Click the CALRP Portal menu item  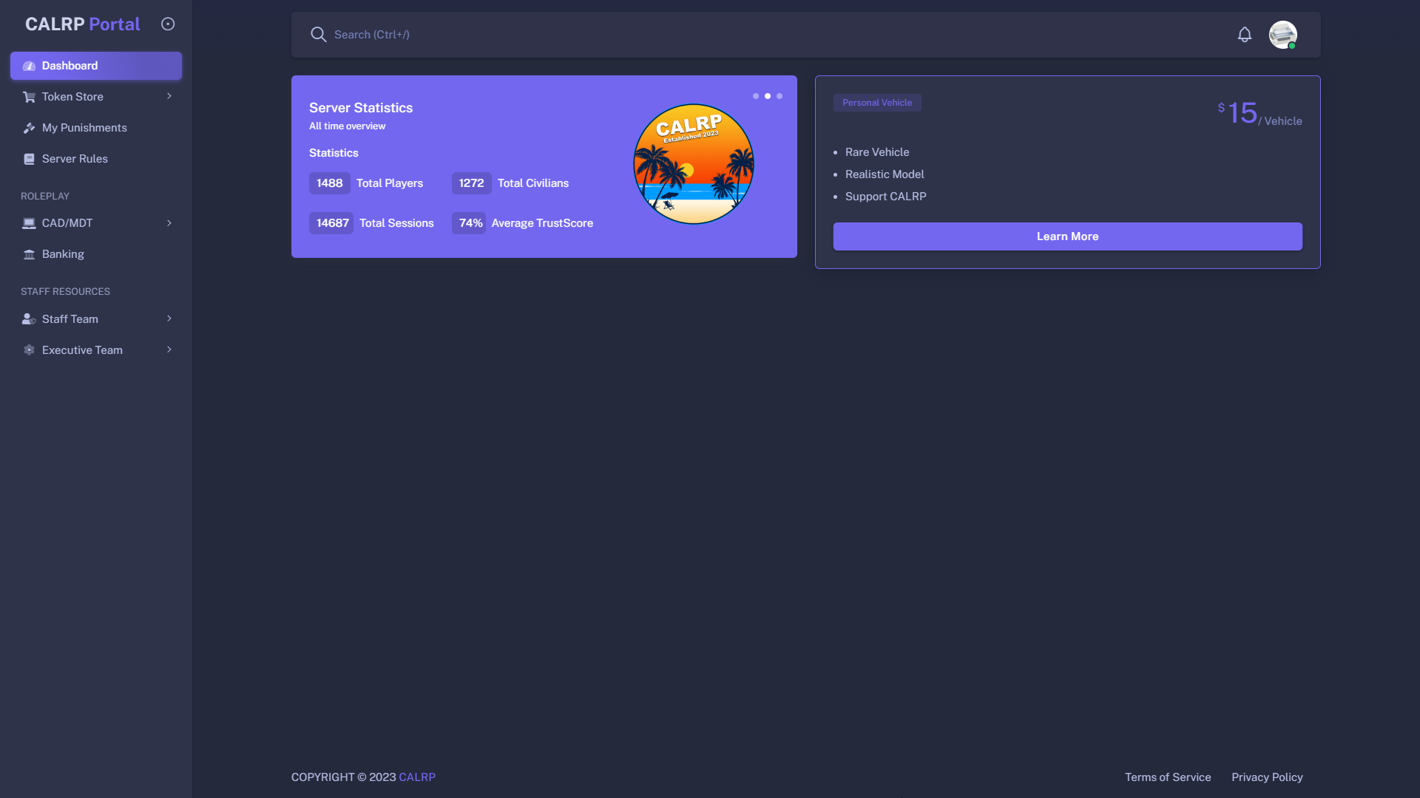pos(83,24)
